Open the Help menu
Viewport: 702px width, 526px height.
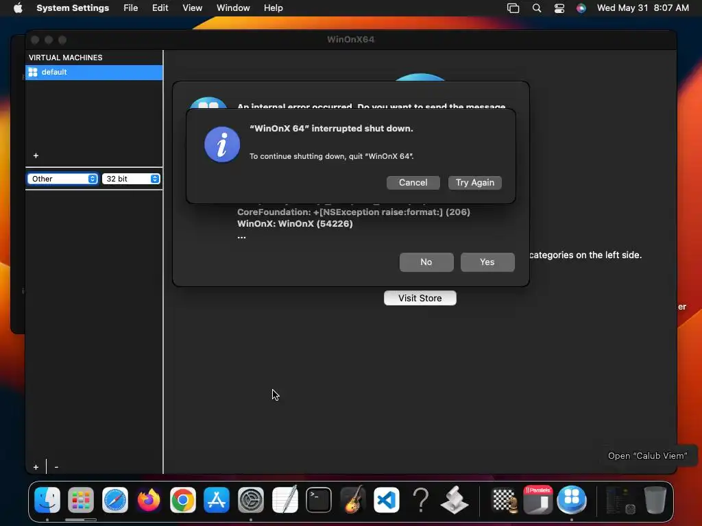click(x=273, y=8)
